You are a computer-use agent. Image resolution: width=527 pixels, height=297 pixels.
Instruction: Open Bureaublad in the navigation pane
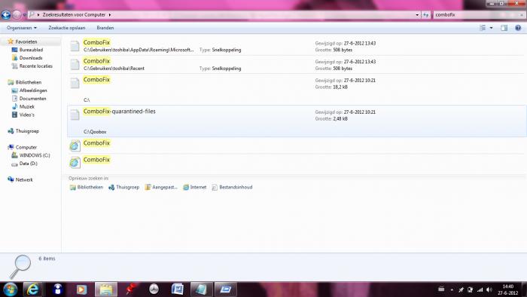tap(31, 50)
